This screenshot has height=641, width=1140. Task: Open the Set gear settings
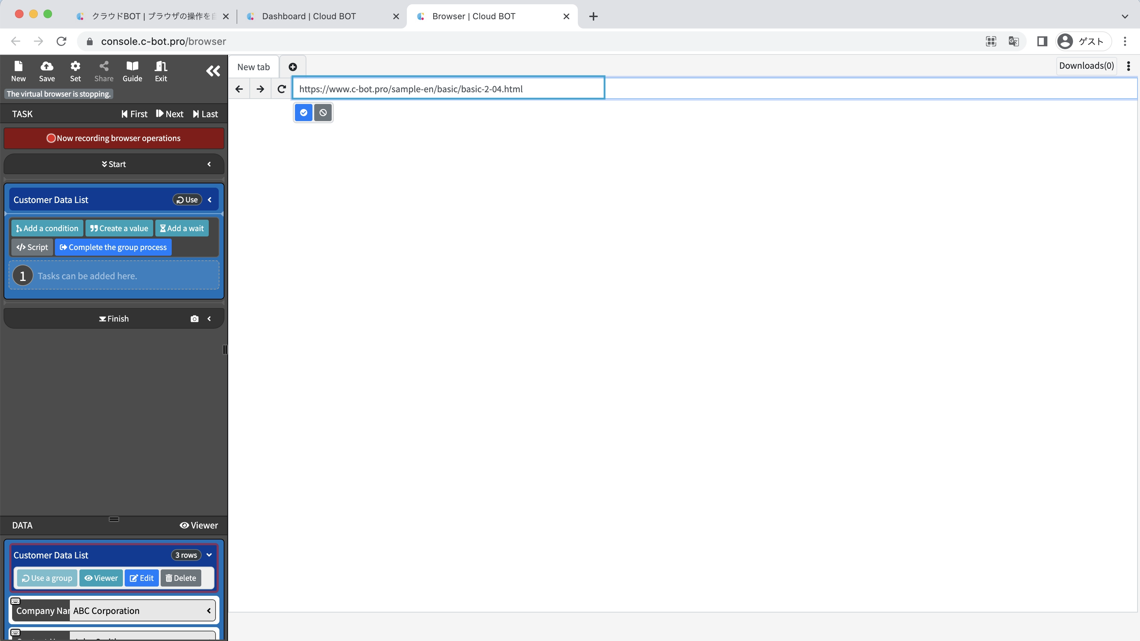(75, 71)
